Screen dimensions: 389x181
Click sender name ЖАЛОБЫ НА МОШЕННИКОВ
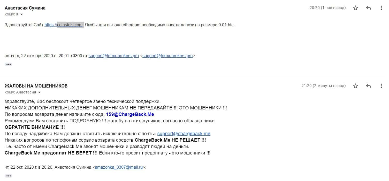(x=36, y=86)
